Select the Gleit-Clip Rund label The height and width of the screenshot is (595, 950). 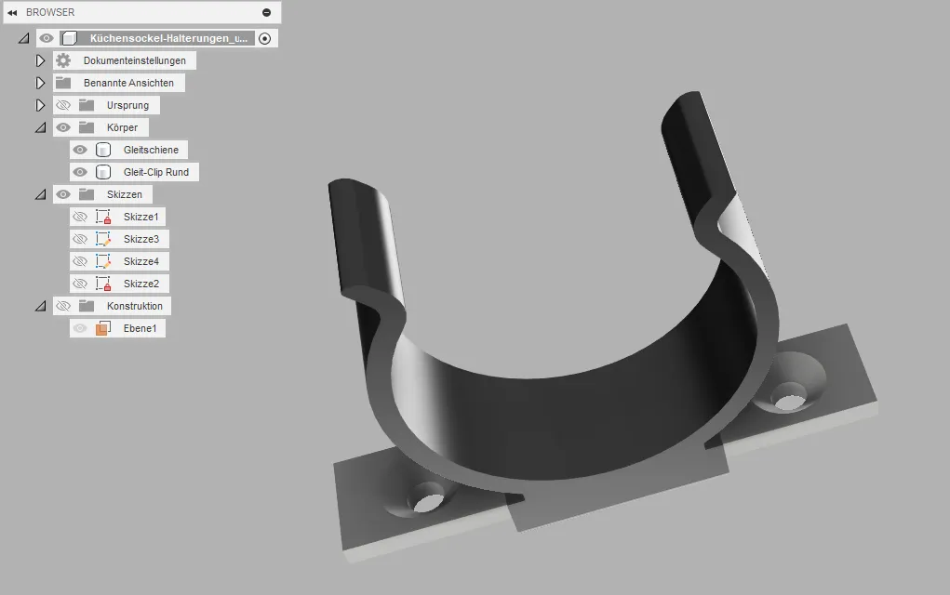(x=156, y=172)
